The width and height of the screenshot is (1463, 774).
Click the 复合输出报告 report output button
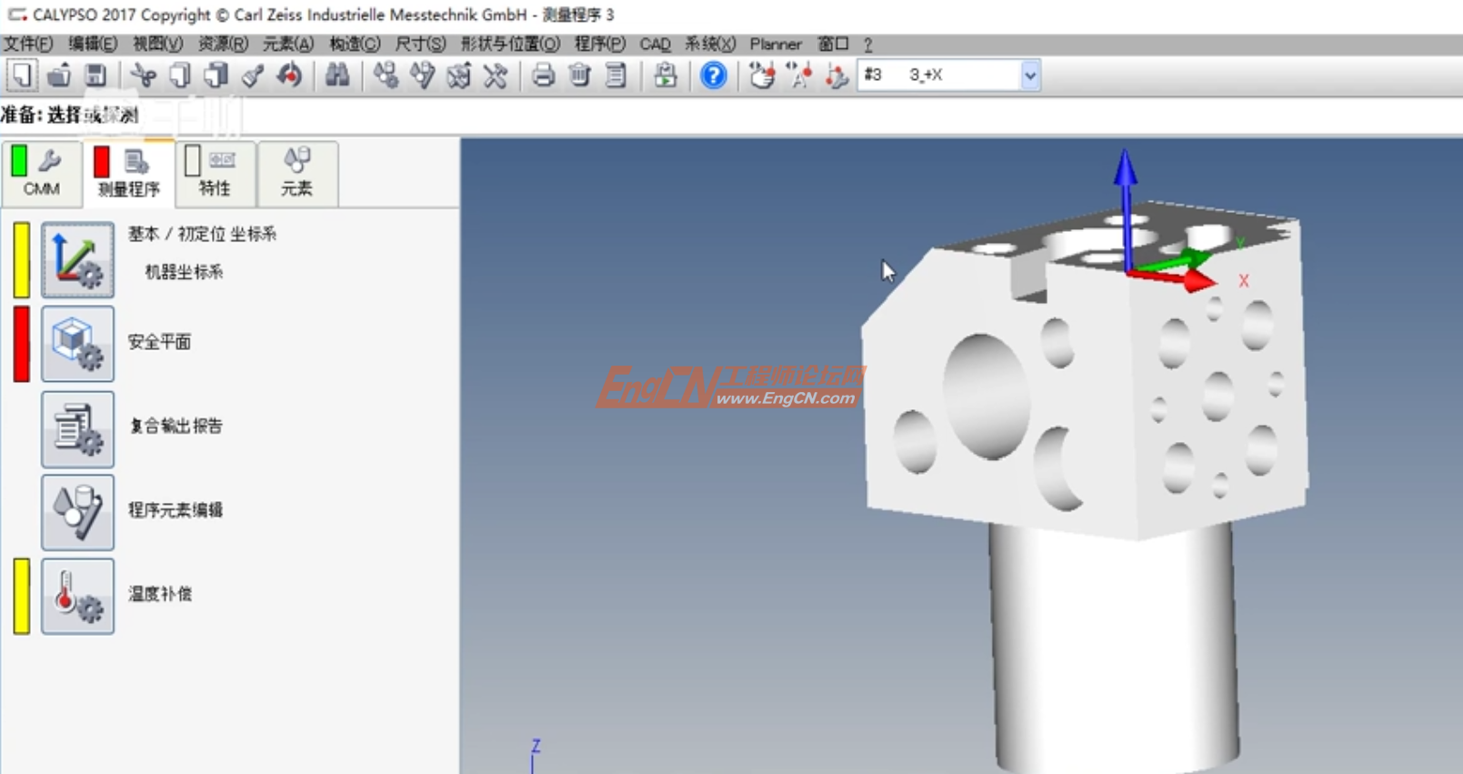pyautogui.click(x=77, y=428)
